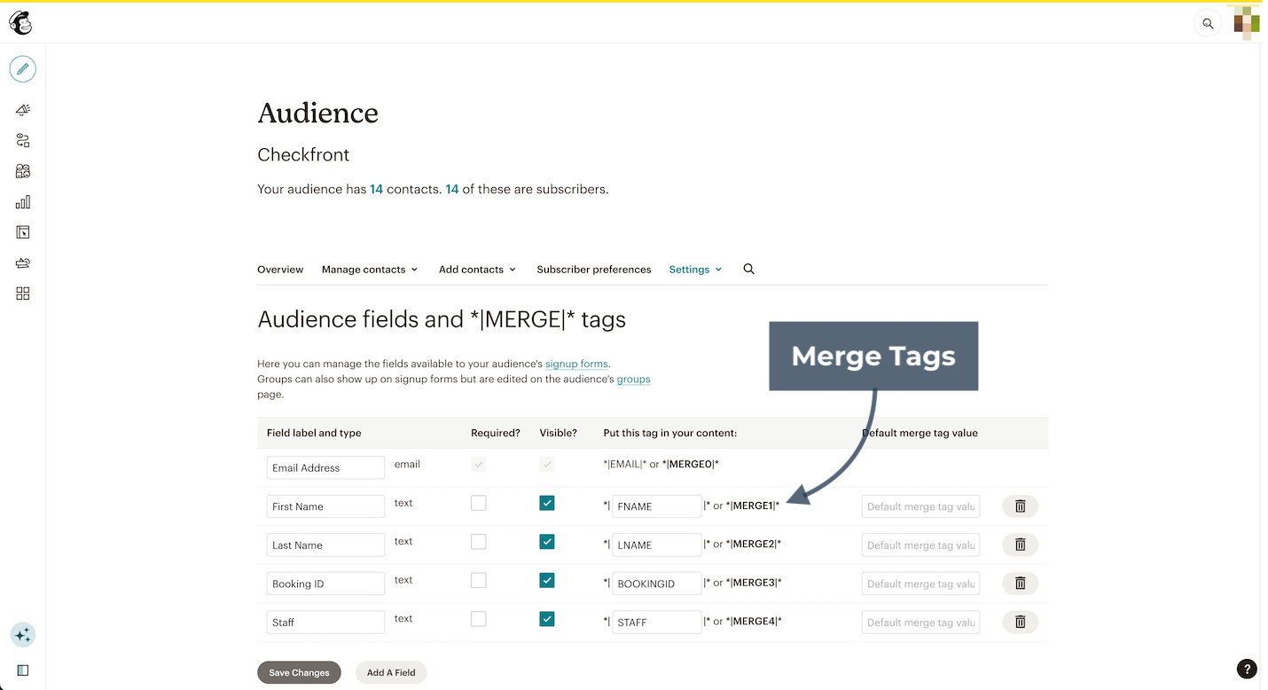Edit the Staff field label
1268x690 pixels.
point(325,622)
